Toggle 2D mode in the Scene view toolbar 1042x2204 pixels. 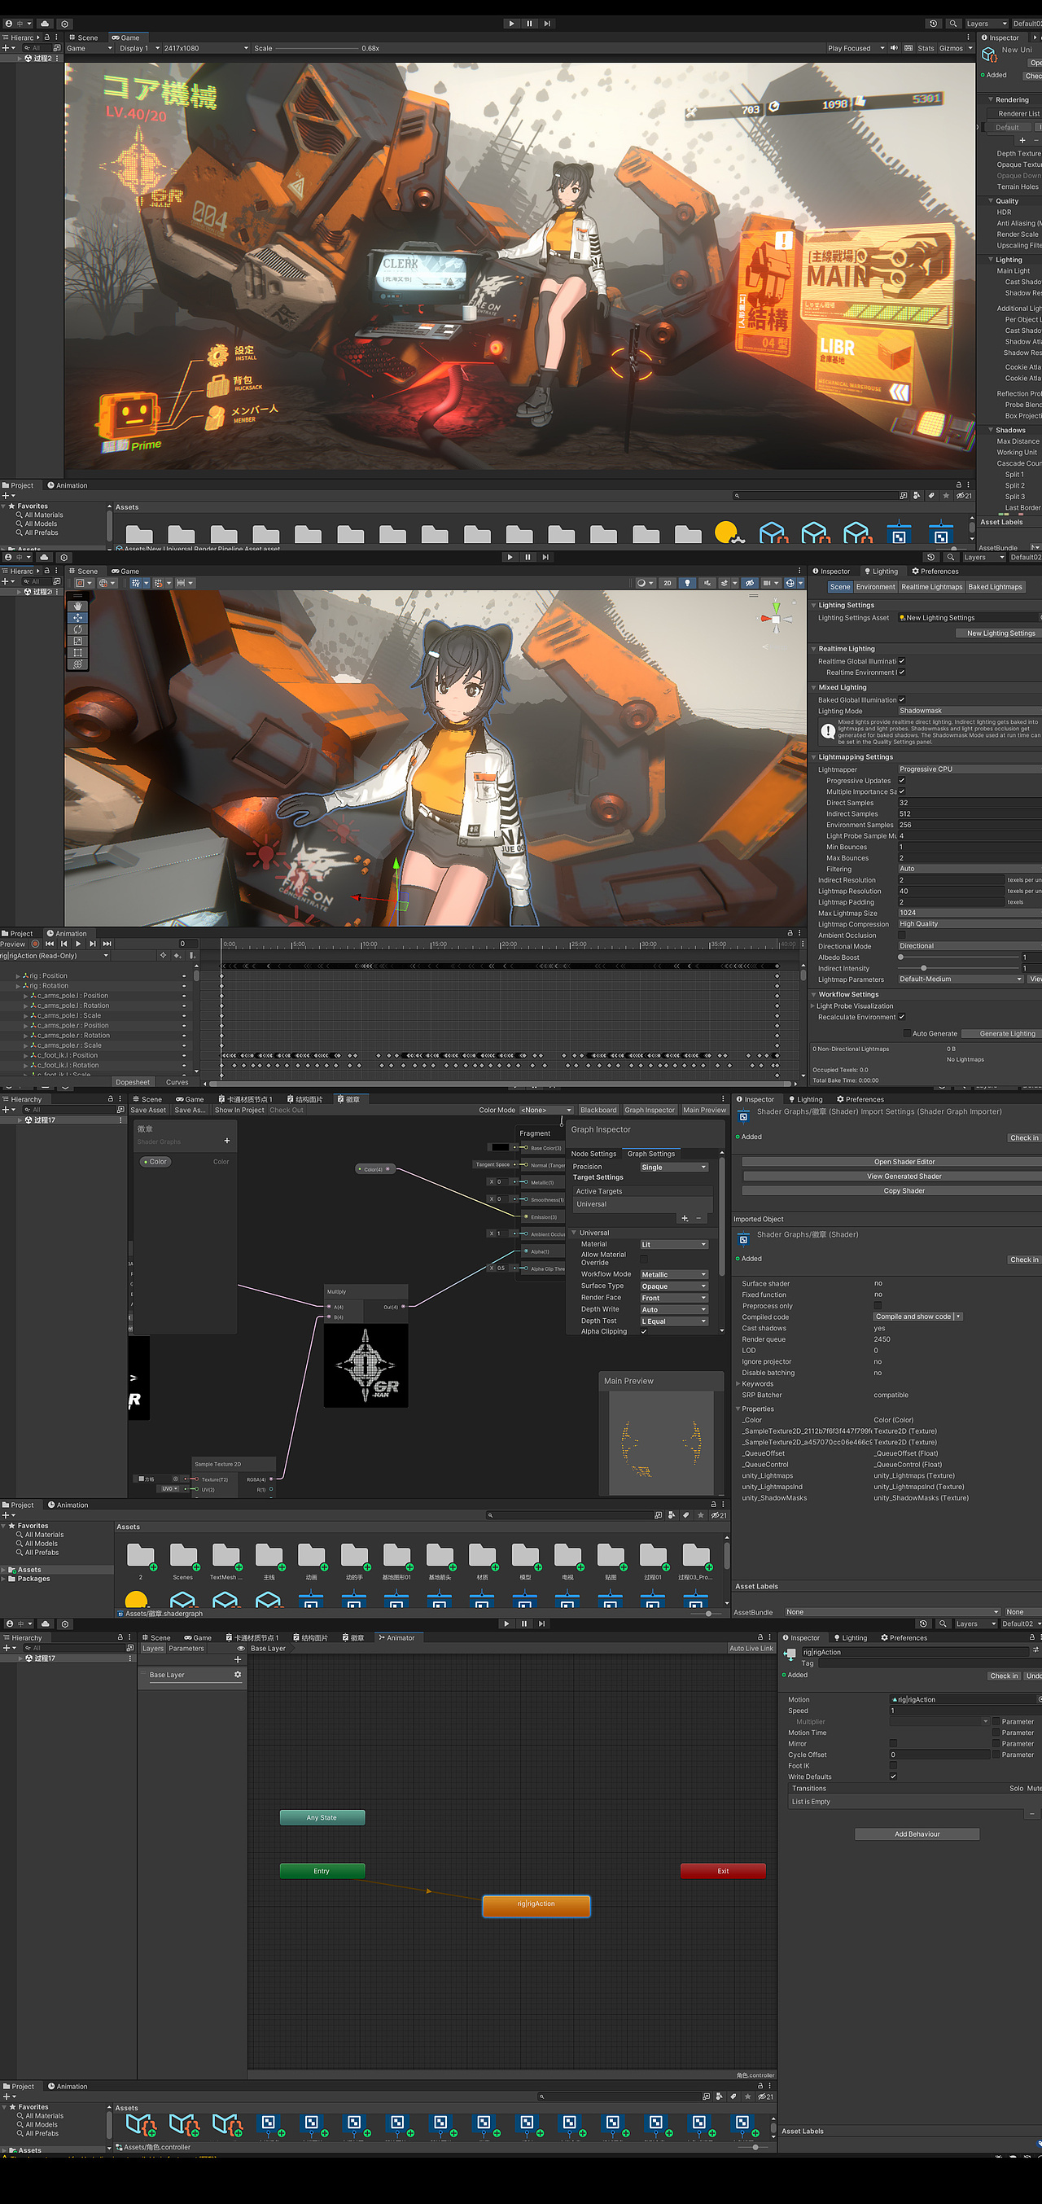[x=668, y=583]
